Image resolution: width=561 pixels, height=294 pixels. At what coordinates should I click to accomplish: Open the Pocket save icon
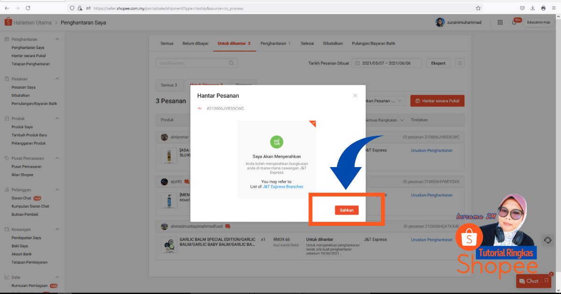coord(522,8)
